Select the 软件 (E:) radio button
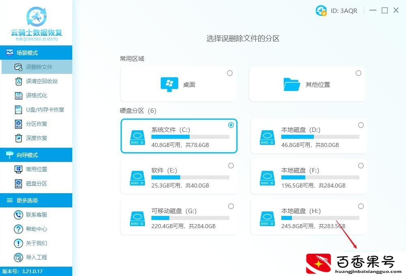This screenshot has height=276, width=406. (x=231, y=166)
